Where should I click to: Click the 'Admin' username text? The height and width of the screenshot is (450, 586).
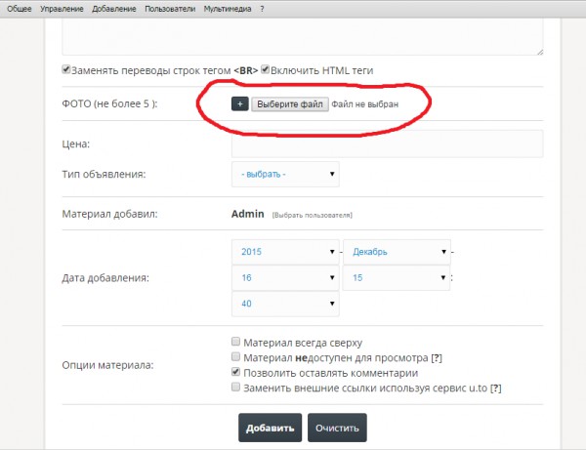tap(248, 214)
